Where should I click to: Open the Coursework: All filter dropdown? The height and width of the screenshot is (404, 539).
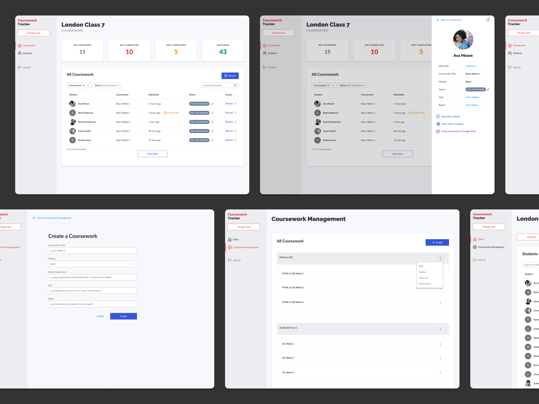[x=79, y=85]
